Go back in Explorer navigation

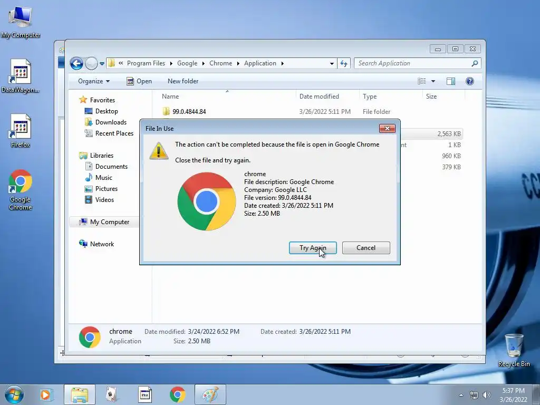pyautogui.click(x=76, y=63)
